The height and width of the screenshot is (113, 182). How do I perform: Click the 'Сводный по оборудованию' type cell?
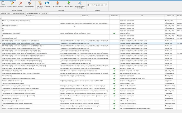tap(128, 81)
